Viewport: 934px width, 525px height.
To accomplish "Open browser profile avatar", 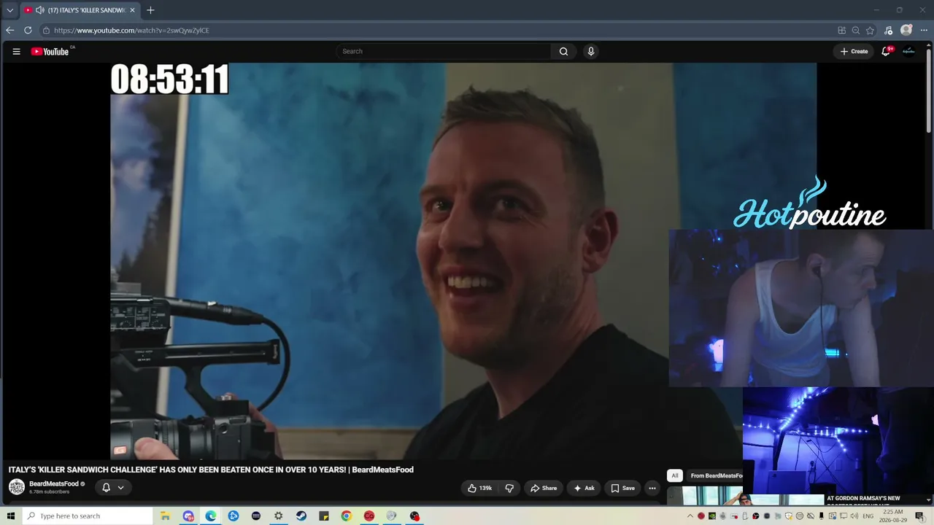I will (906, 30).
